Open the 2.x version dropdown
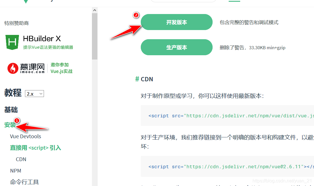This screenshot has height=186, width=314. tap(34, 94)
